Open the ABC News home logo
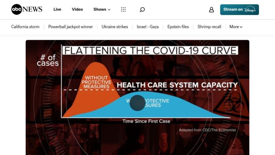This screenshot has width=275, height=155. [x=27, y=9]
